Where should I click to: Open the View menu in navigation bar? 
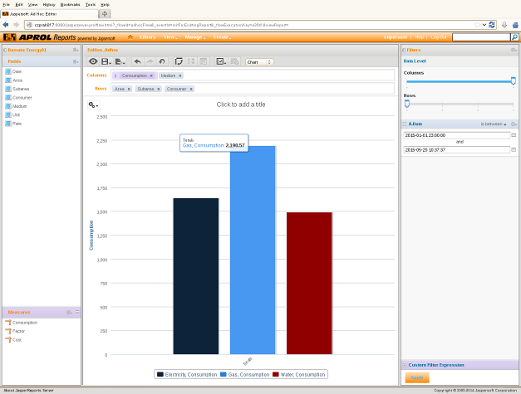pos(170,37)
